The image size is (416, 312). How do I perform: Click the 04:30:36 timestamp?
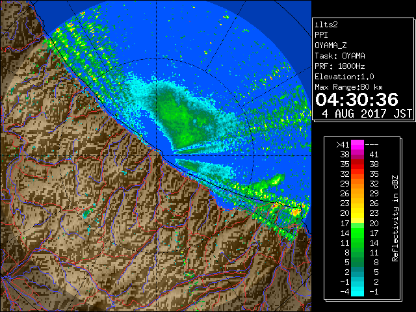tap(357, 99)
